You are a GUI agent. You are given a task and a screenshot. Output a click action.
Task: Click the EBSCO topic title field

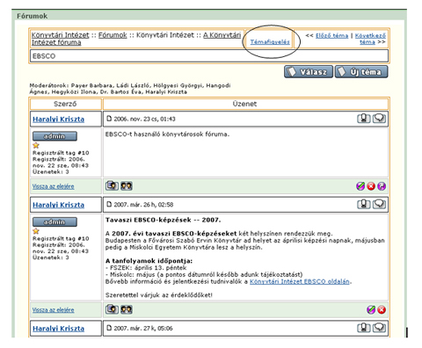209,56
